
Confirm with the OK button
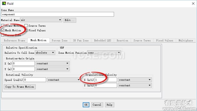pos(86,105)
